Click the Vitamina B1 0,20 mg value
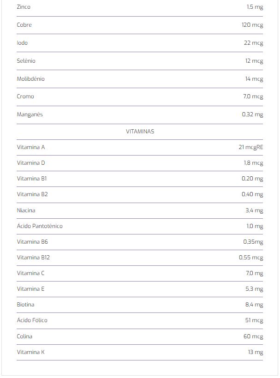The height and width of the screenshot is (378, 280). (252, 179)
